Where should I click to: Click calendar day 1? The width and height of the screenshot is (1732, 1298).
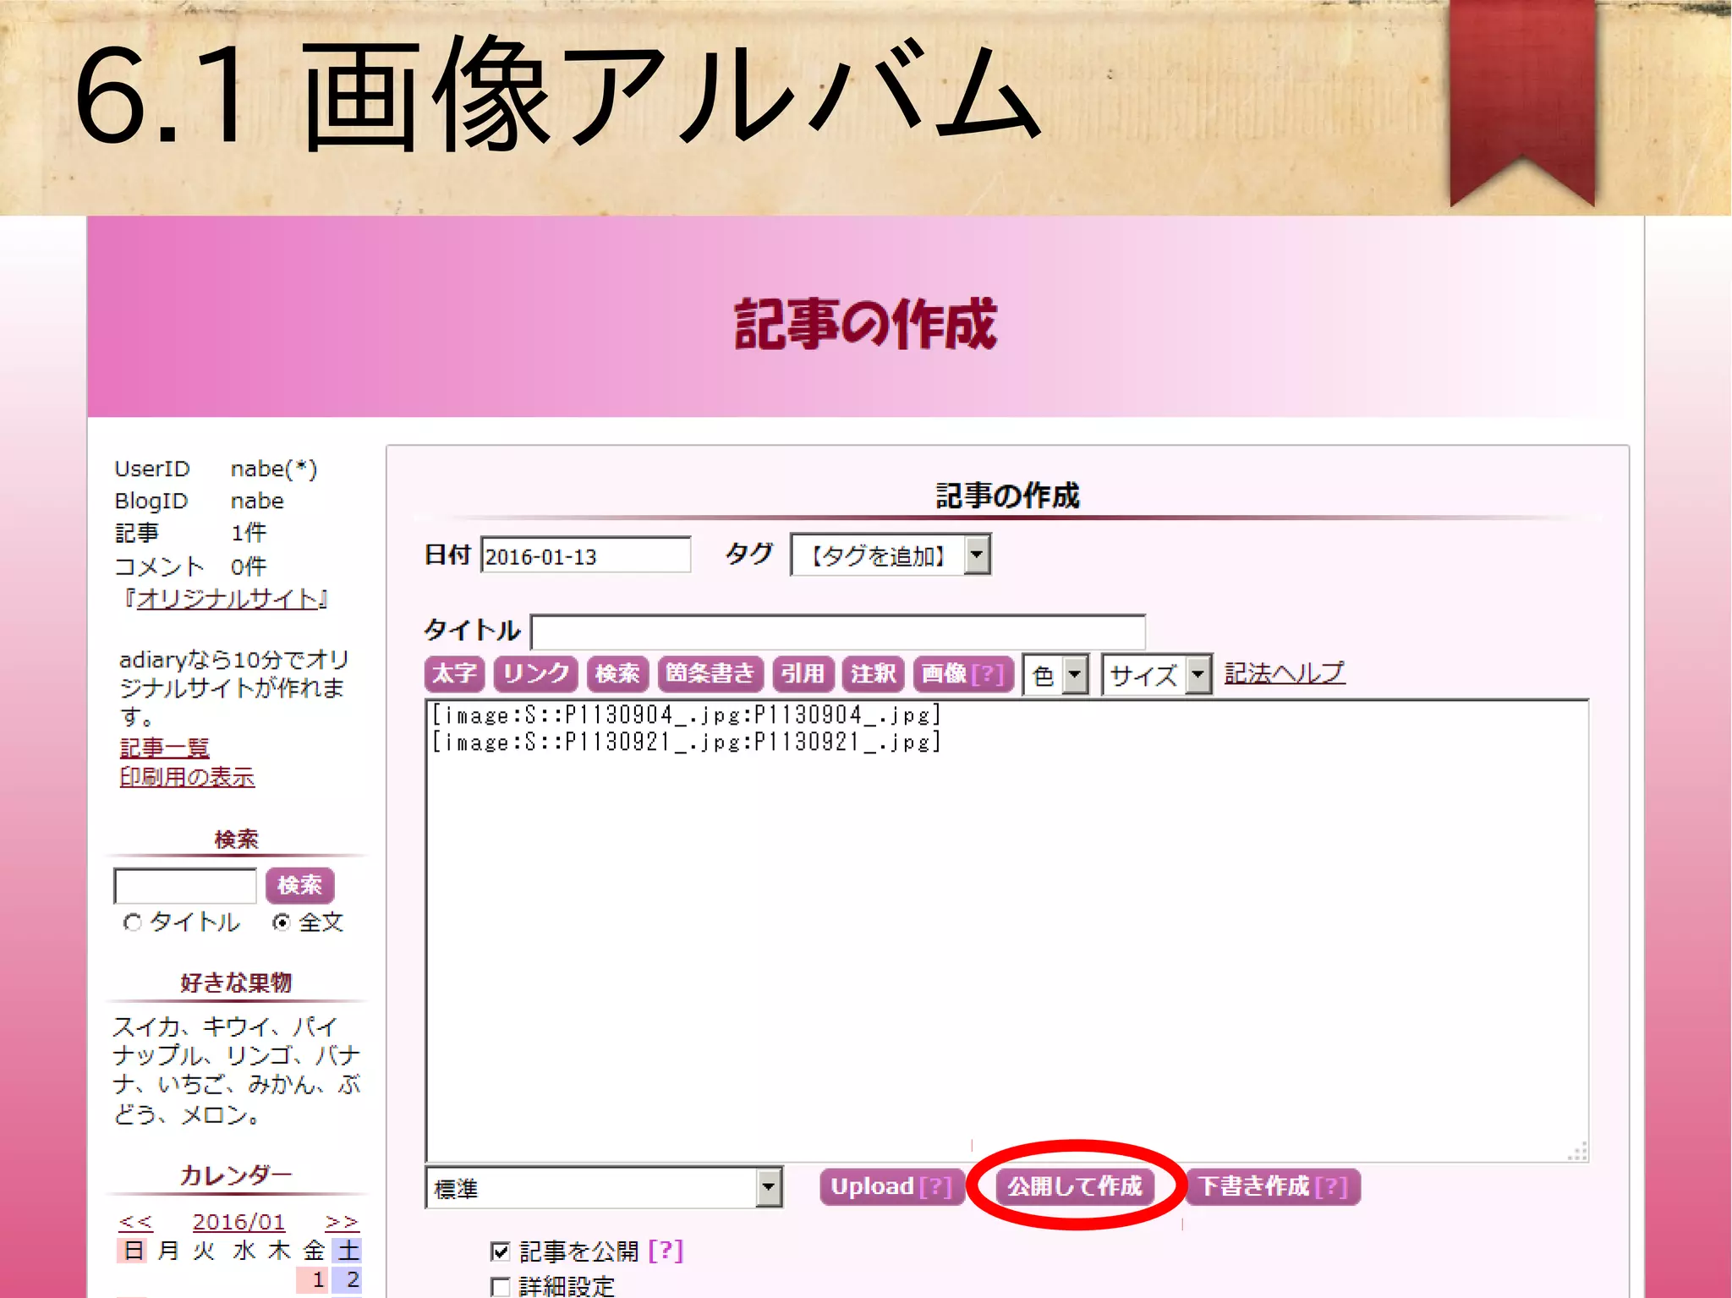[x=313, y=1279]
